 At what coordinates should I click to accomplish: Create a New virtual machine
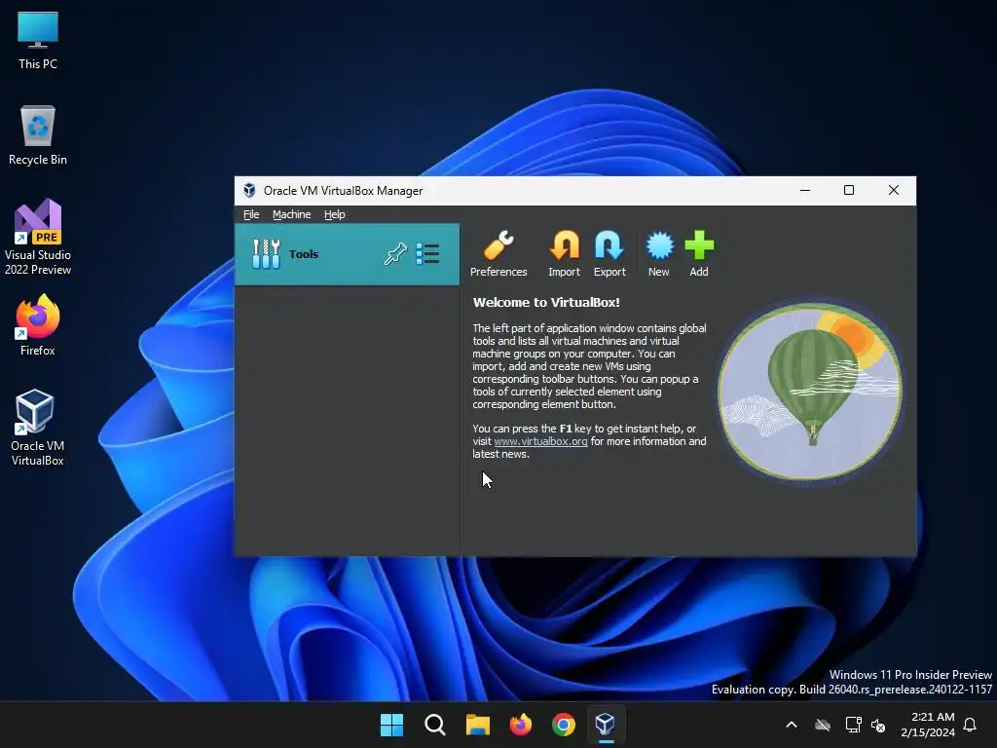pos(659,254)
